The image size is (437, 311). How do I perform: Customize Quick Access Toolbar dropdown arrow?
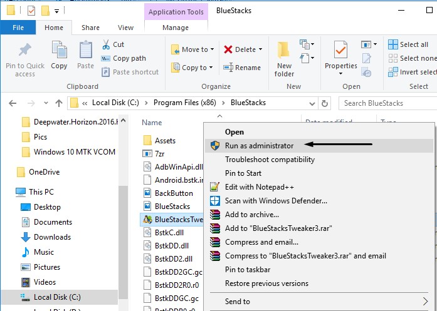56,11
